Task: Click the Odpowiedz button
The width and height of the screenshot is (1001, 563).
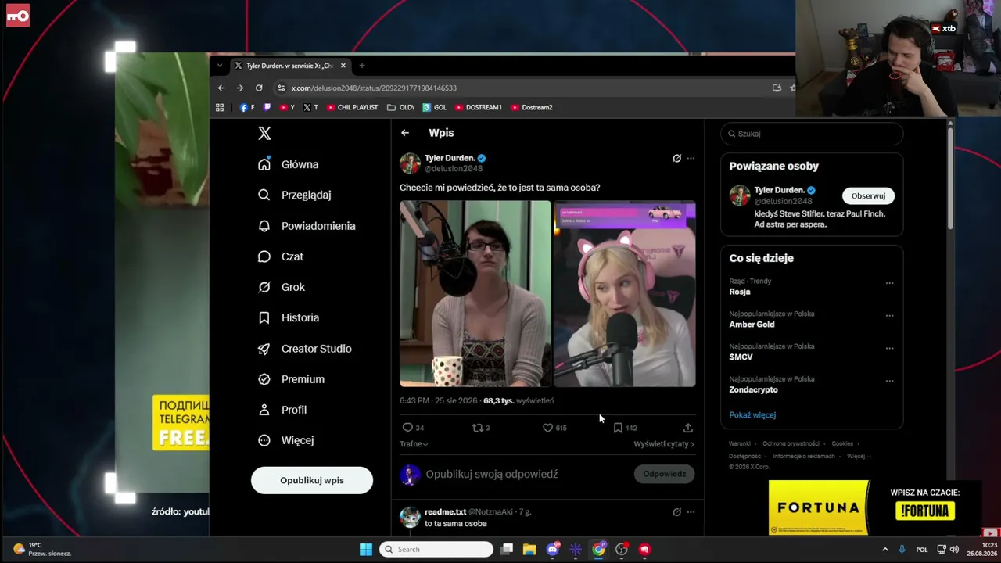Action: point(664,474)
